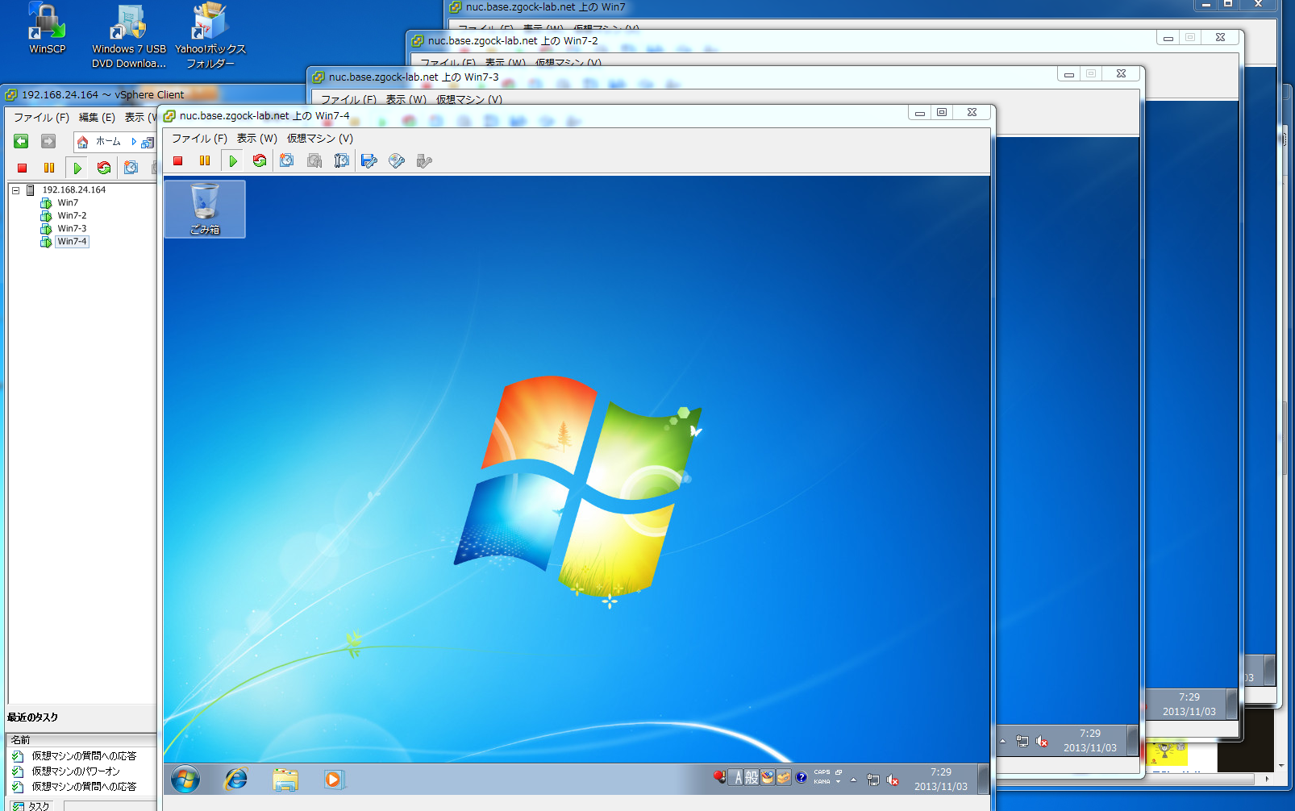Open Windows 7 USB DVD Download desktop shortcut

129,35
